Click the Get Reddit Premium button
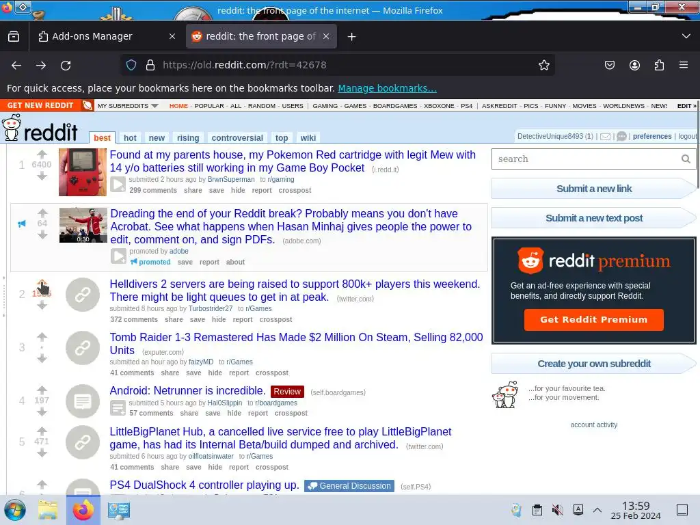The image size is (700, 525). pyautogui.click(x=594, y=320)
